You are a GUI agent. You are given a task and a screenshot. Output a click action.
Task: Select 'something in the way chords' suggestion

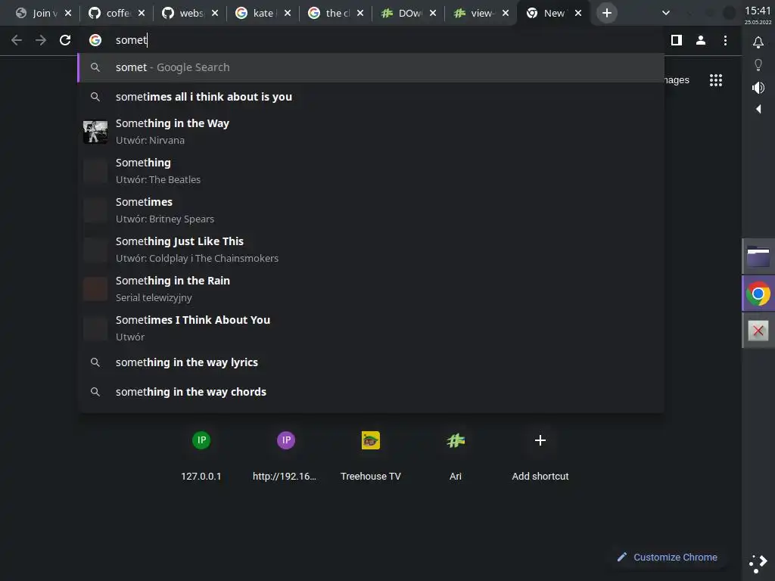pos(371,392)
